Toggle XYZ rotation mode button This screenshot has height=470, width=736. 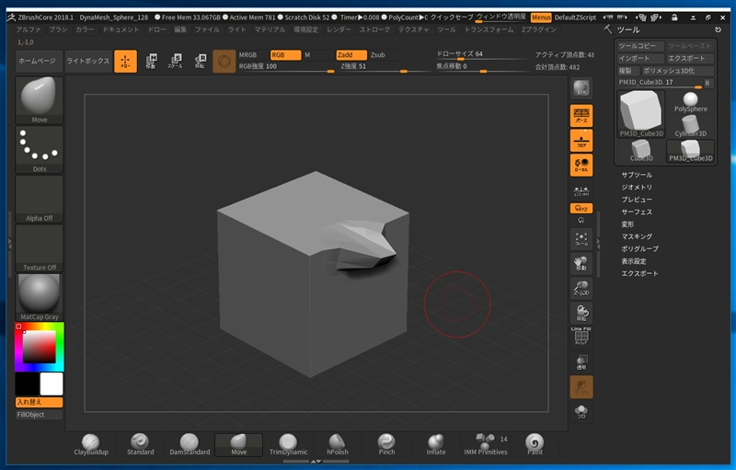[x=581, y=208]
